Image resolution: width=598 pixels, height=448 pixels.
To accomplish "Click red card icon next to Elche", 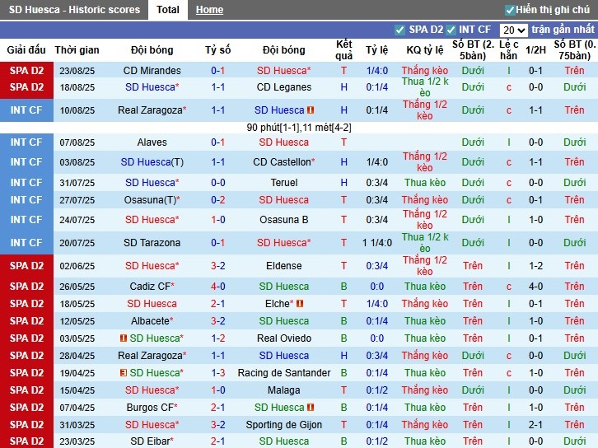I will pyautogui.click(x=300, y=304).
